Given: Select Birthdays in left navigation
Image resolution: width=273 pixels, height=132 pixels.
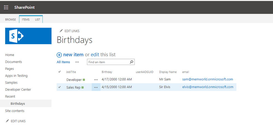Looking at the screenshot, I should click(18, 104).
